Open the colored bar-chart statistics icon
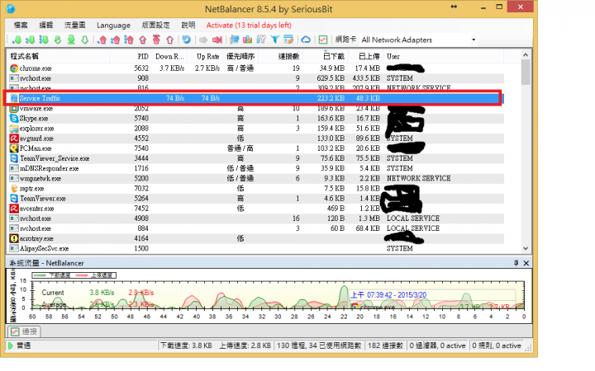The image size is (595, 371). [x=247, y=40]
